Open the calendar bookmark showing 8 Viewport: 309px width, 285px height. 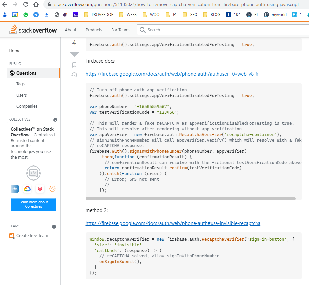15,15
